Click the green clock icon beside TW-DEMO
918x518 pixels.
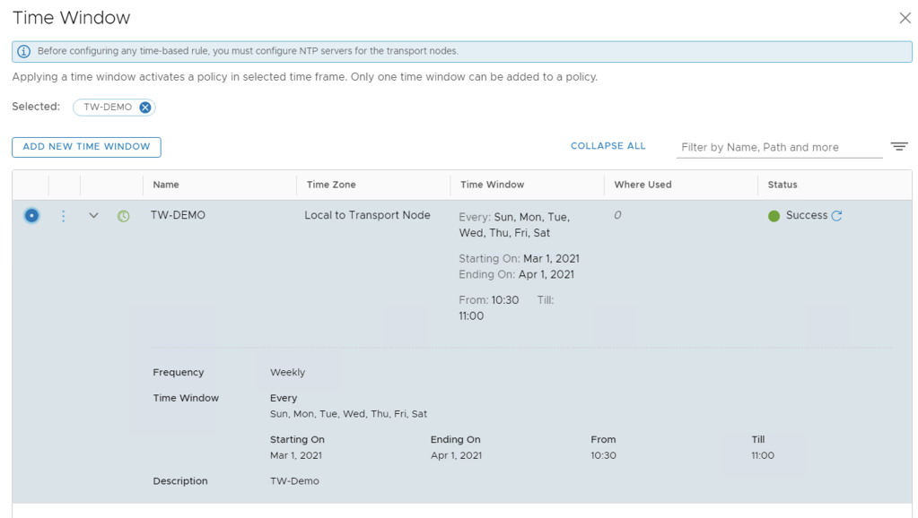[x=124, y=216]
